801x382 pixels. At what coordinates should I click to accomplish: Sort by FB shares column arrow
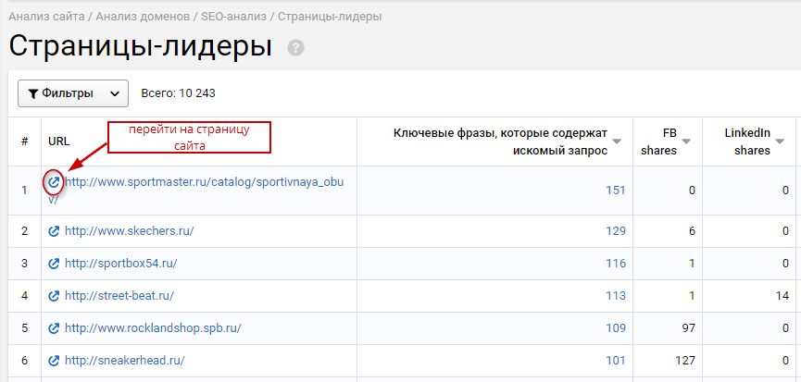coord(686,142)
